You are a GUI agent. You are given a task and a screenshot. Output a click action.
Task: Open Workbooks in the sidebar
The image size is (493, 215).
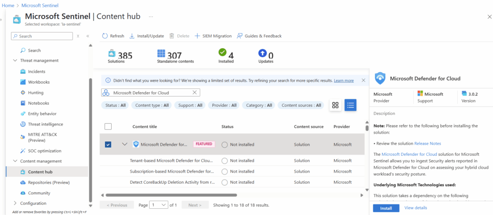39,82
